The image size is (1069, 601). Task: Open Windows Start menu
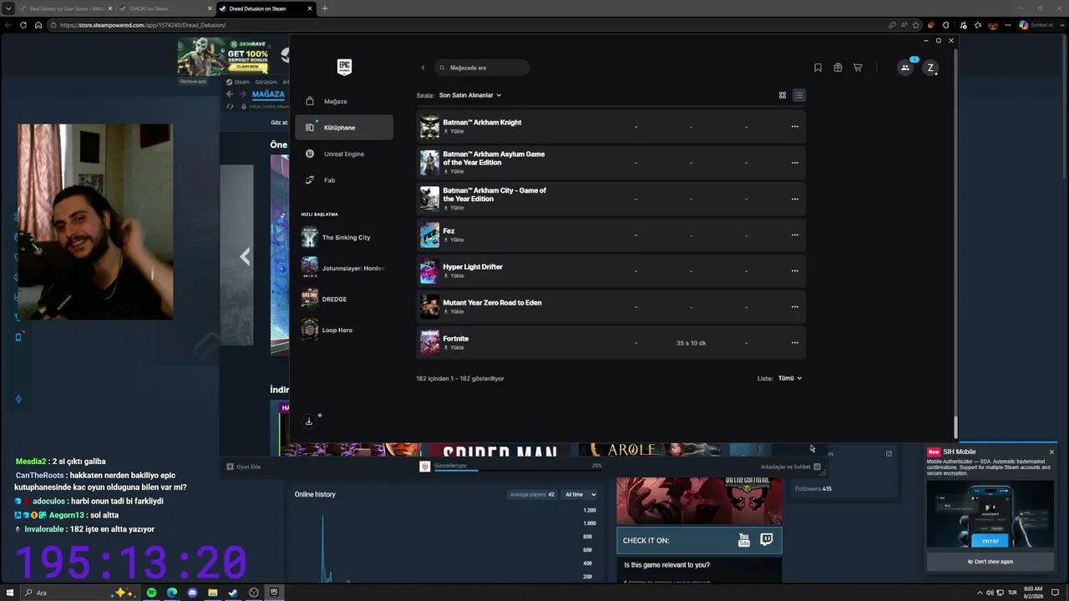click(x=9, y=593)
